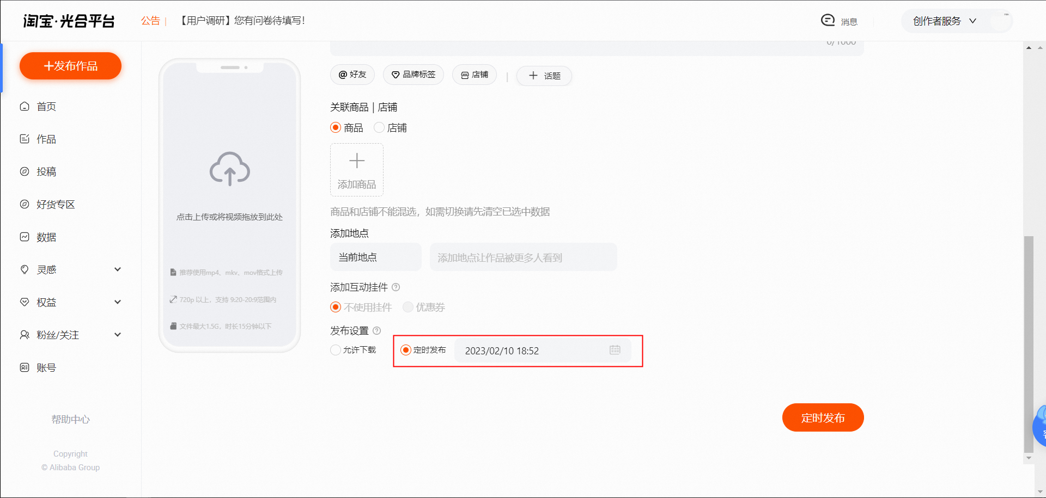The height and width of the screenshot is (498, 1046).
Task: Expand the 粉丝/关注 submenu chevron
Action: [x=118, y=335]
